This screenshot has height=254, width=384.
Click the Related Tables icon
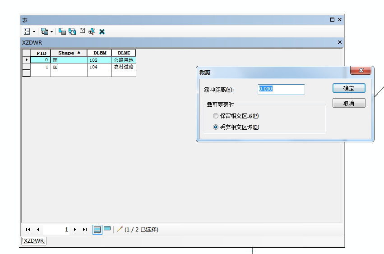[x=44, y=32]
